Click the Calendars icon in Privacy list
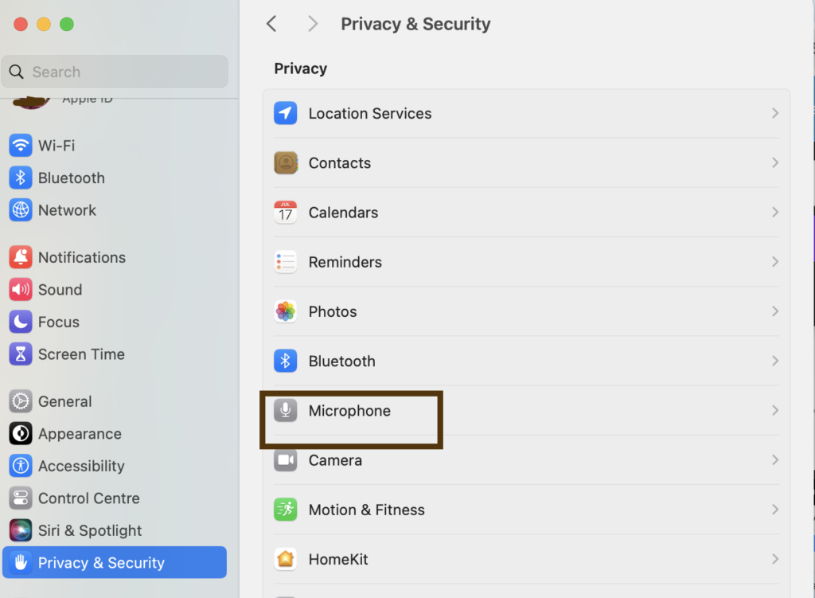This screenshot has height=598, width=815. (x=286, y=213)
